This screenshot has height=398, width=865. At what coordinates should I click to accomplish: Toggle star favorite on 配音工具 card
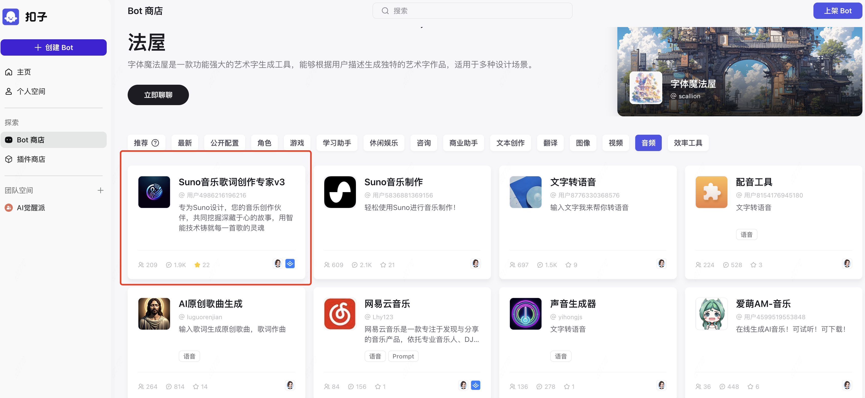click(x=753, y=265)
